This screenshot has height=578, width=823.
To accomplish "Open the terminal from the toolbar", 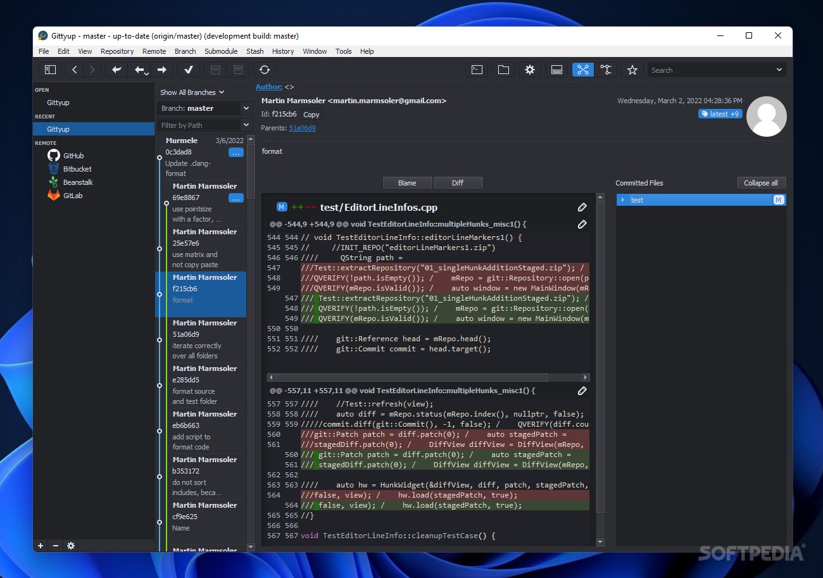I will 477,70.
